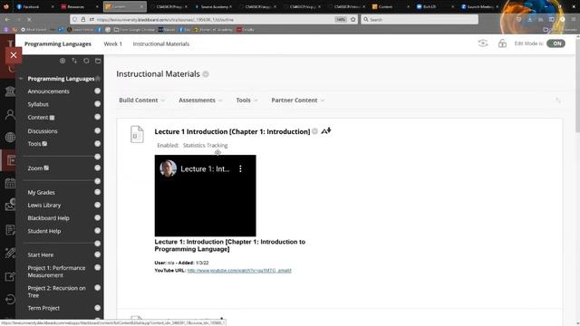Open Term Project menu item
580x326 pixels.
[x=43, y=308]
